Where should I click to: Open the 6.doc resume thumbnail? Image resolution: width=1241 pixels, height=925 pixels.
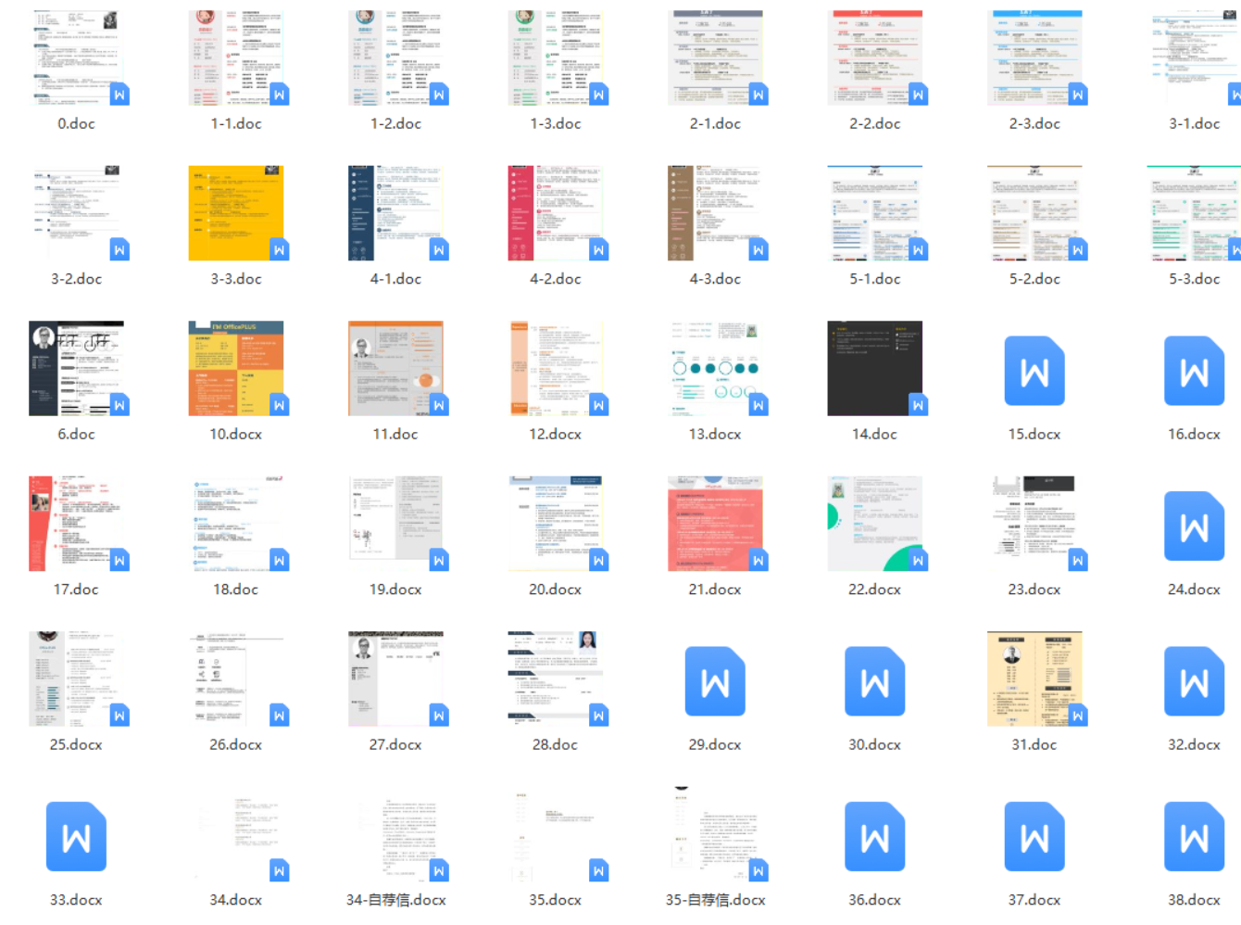pos(76,368)
